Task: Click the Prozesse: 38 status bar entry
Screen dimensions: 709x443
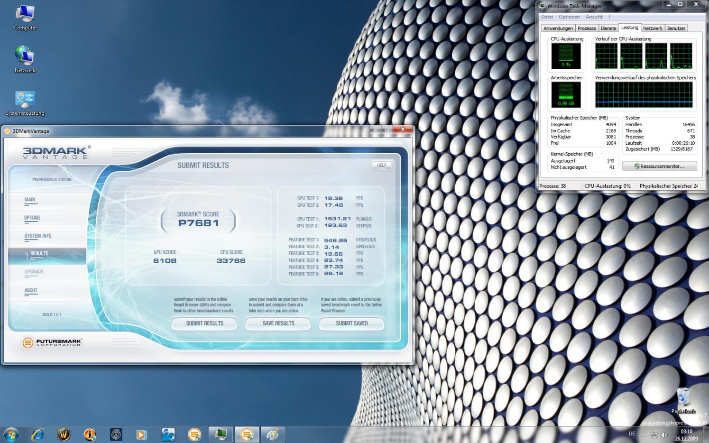Action: click(x=552, y=186)
